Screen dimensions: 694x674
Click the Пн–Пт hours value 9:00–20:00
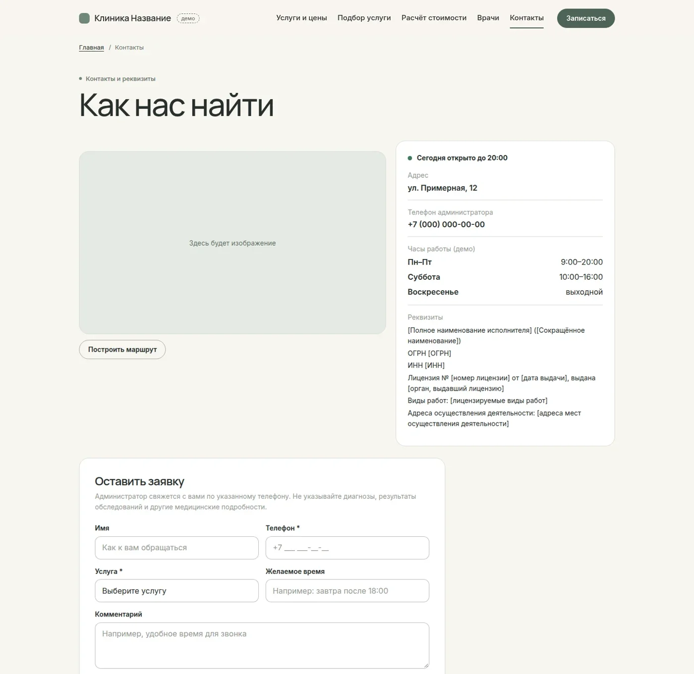pos(581,262)
